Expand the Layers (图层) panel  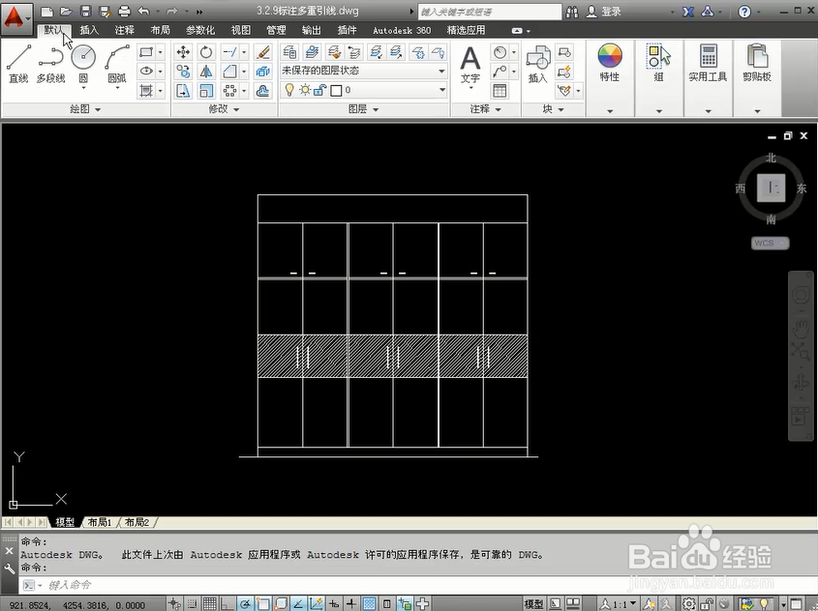tap(364, 109)
